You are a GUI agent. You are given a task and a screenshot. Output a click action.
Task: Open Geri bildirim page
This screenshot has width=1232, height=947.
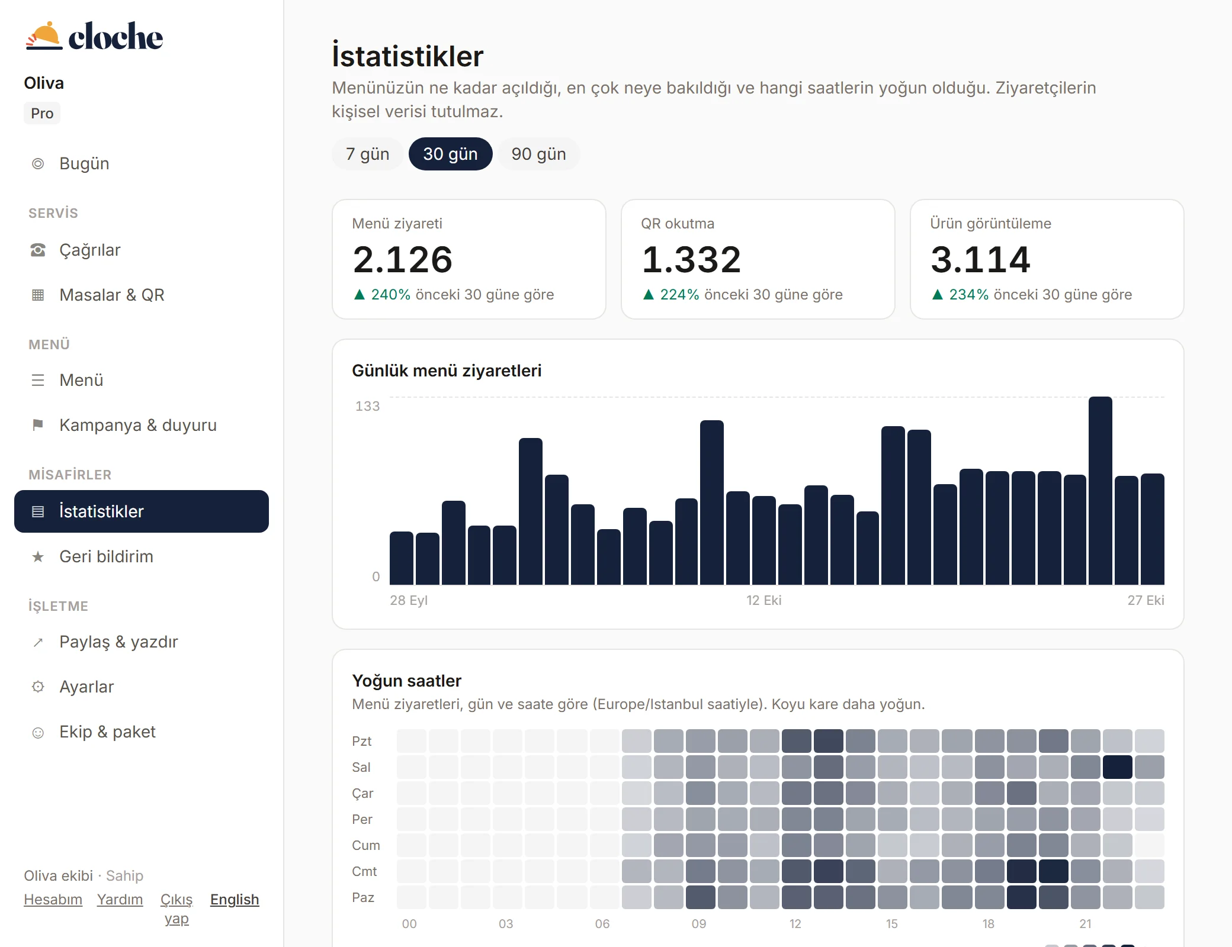pos(142,557)
